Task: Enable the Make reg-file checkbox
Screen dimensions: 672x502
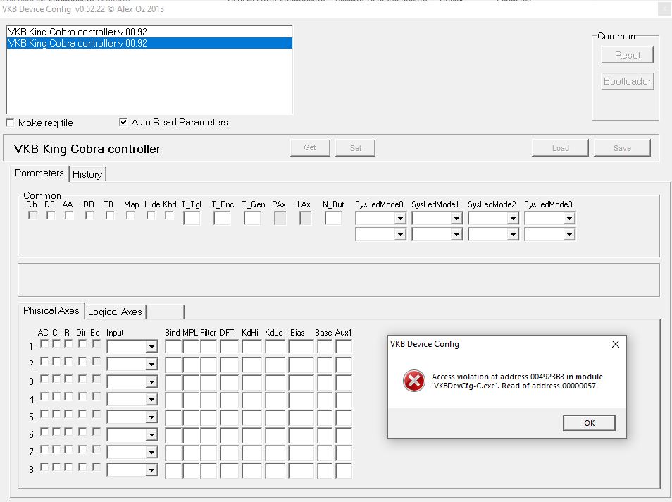Action: 10,123
